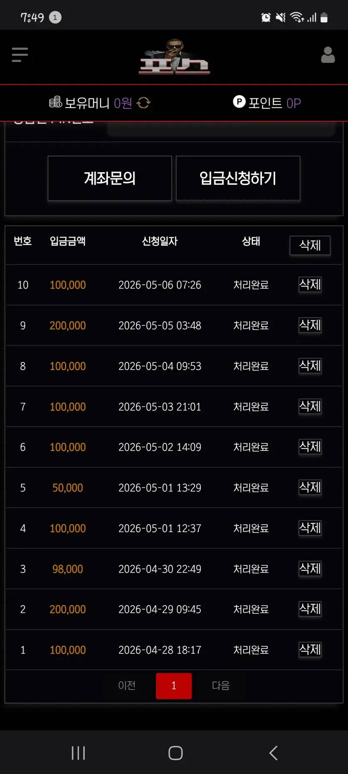Image resolution: width=348 pixels, height=774 pixels.
Task: Tap the user profile icon
Action: coord(328,55)
